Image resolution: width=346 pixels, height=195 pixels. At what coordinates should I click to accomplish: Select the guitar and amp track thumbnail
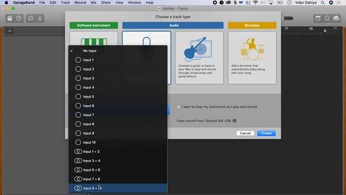tap(199, 58)
